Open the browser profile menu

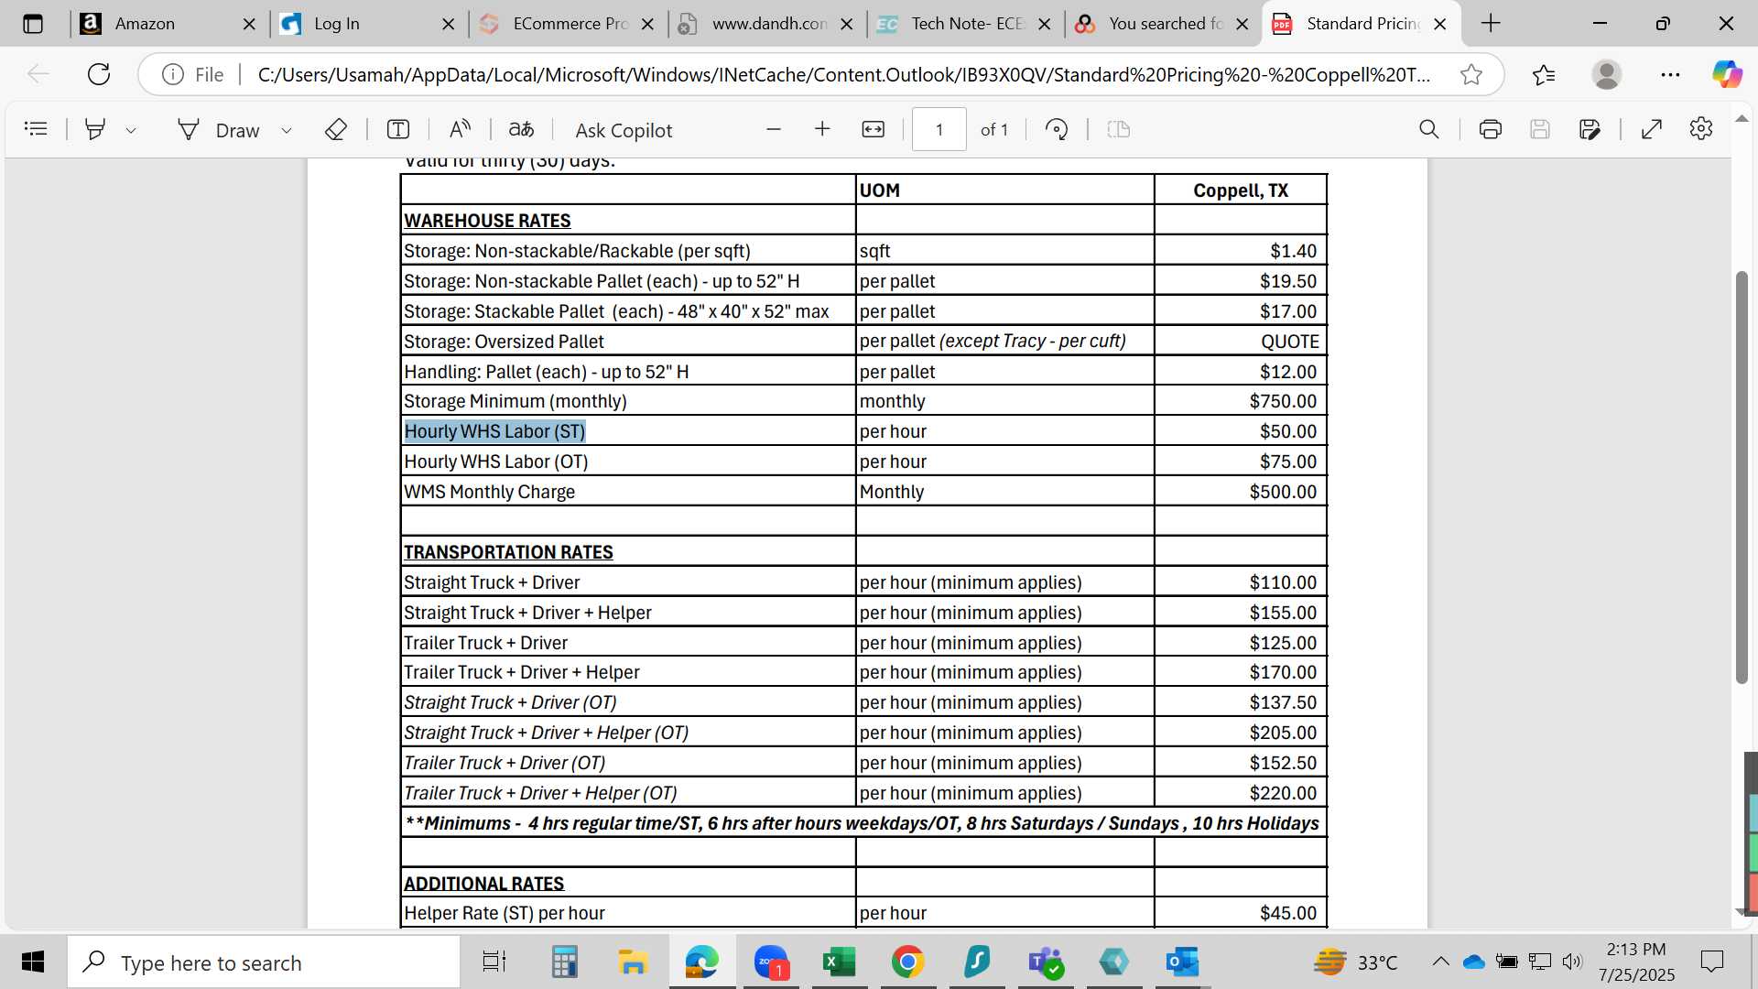pos(1607,74)
